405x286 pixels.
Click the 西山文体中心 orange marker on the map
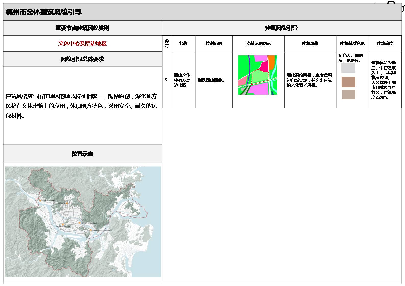point(40,201)
